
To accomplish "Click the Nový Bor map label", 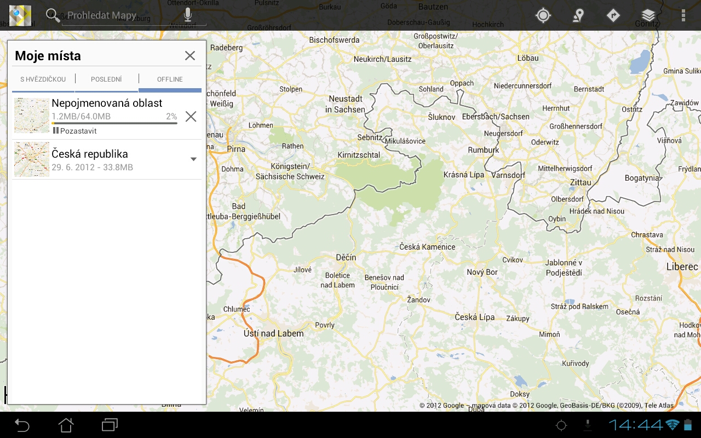I will (x=482, y=272).
